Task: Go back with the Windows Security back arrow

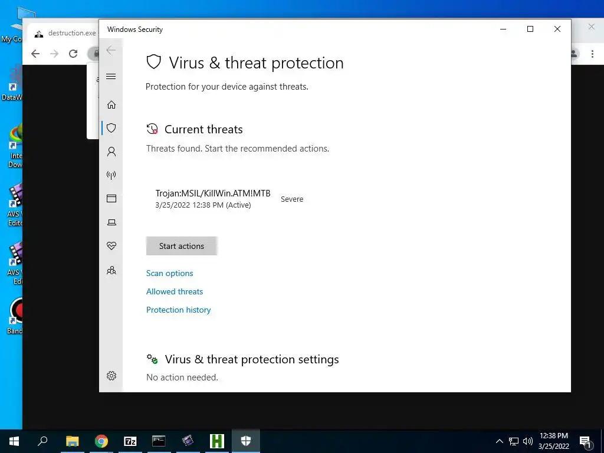Action: click(x=111, y=50)
